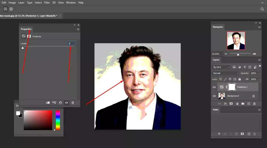Click the delete layer trash icon in Layers
The height and width of the screenshot is (148, 267).
(254, 104)
